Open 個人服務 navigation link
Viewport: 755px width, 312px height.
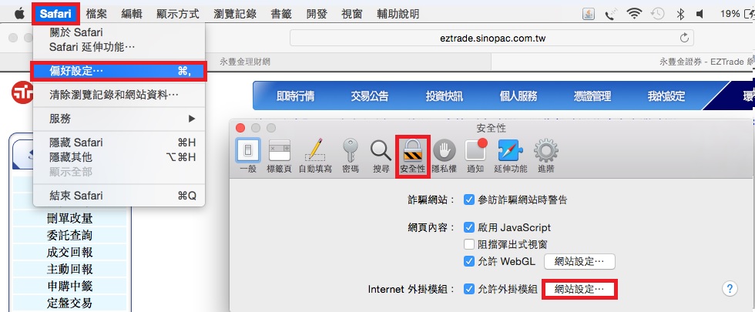tap(518, 96)
